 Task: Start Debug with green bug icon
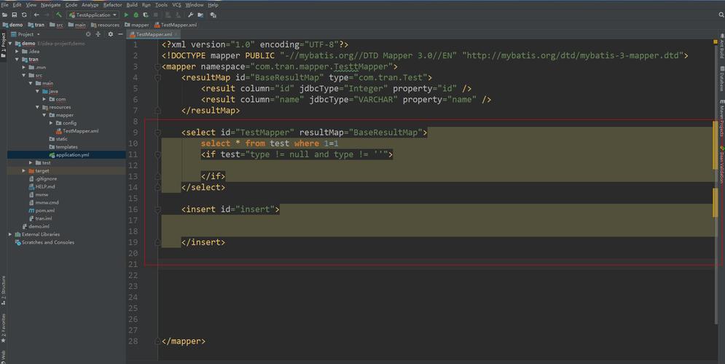coord(136,15)
